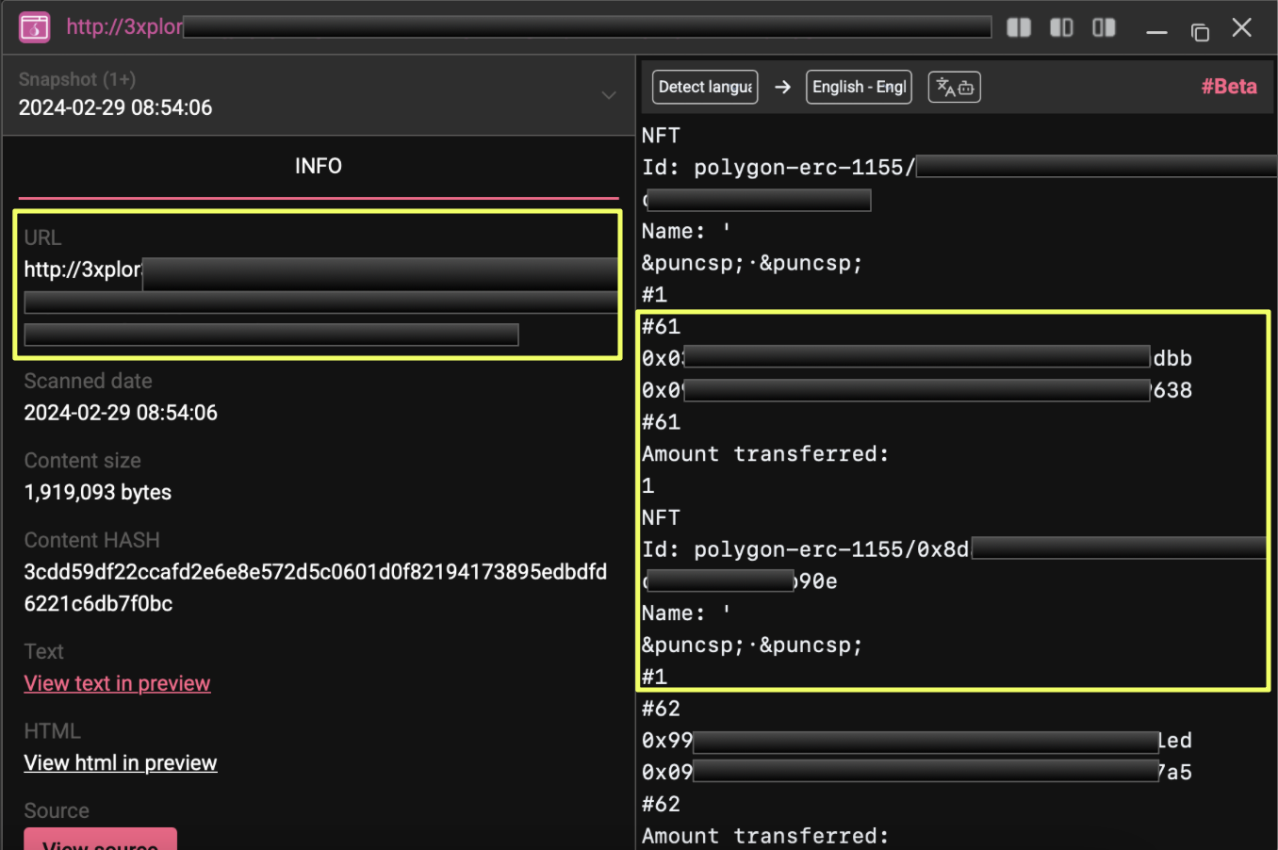Click the first #61 line in text pane
Image resolution: width=1278 pixels, height=850 pixels.
tap(661, 327)
